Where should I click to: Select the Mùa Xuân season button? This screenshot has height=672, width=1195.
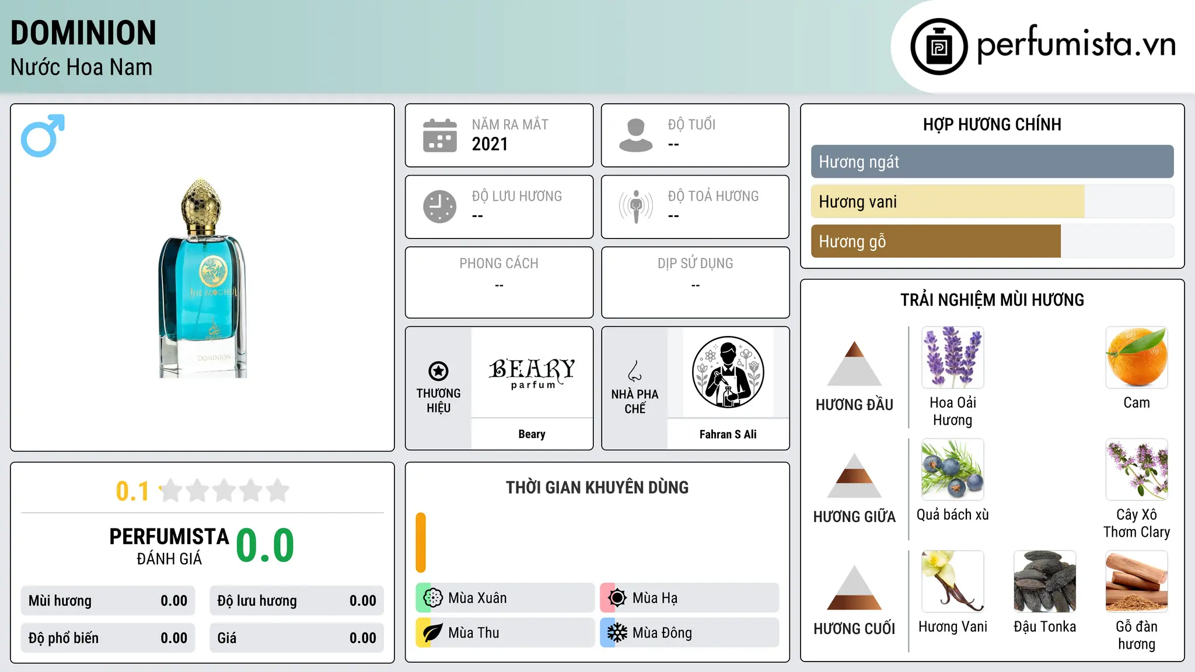click(505, 598)
